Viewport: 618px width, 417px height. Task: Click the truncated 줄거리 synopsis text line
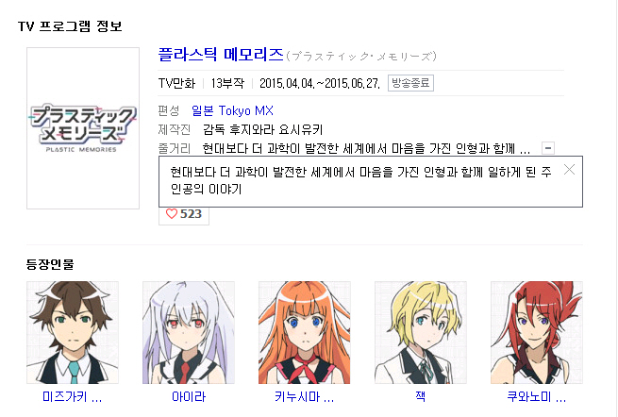point(366,148)
